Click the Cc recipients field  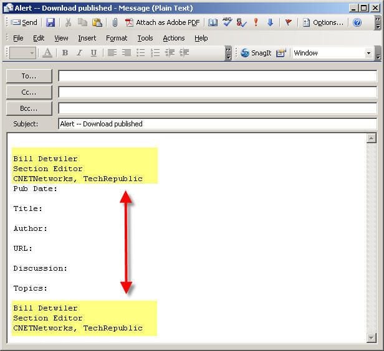(218, 92)
